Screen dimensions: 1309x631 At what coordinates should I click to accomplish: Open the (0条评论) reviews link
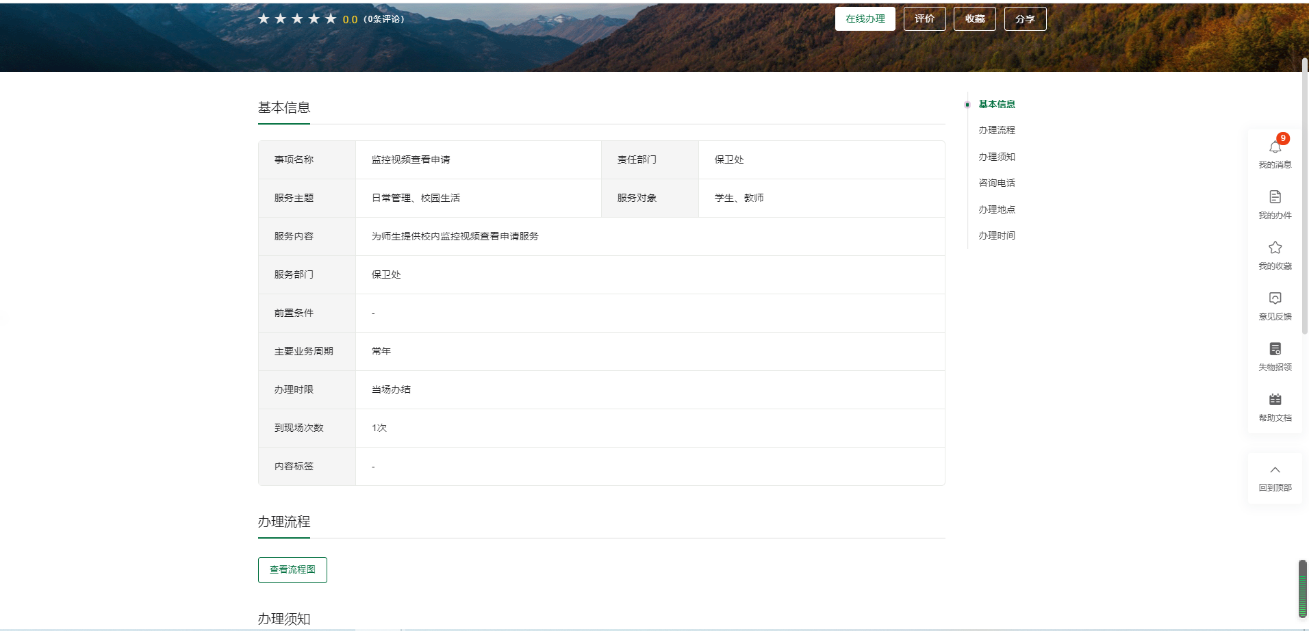(x=384, y=19)
